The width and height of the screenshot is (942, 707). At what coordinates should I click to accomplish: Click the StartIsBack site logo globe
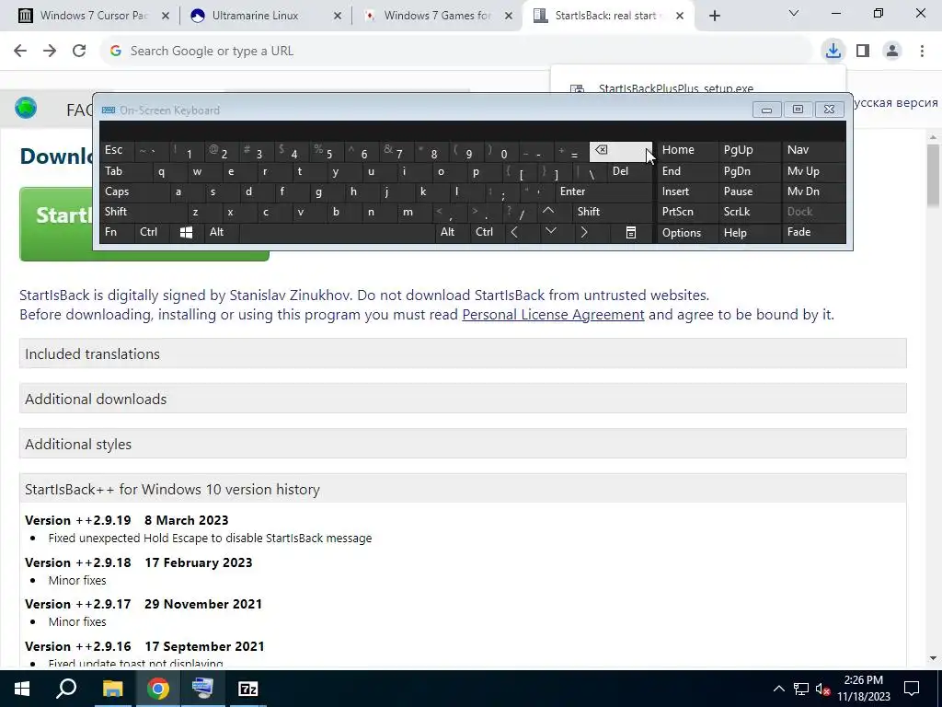pos(26,109)
